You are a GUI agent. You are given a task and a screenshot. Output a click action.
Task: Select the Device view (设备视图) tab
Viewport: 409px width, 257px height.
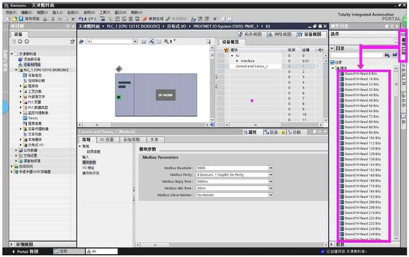pos(310,34)
